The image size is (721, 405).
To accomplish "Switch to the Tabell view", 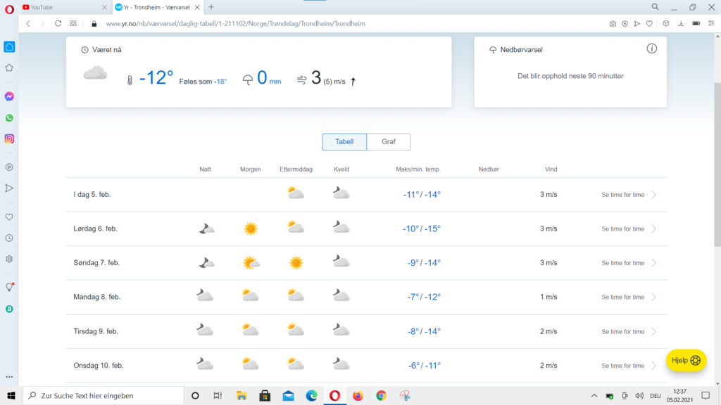I will pos(344,141).
